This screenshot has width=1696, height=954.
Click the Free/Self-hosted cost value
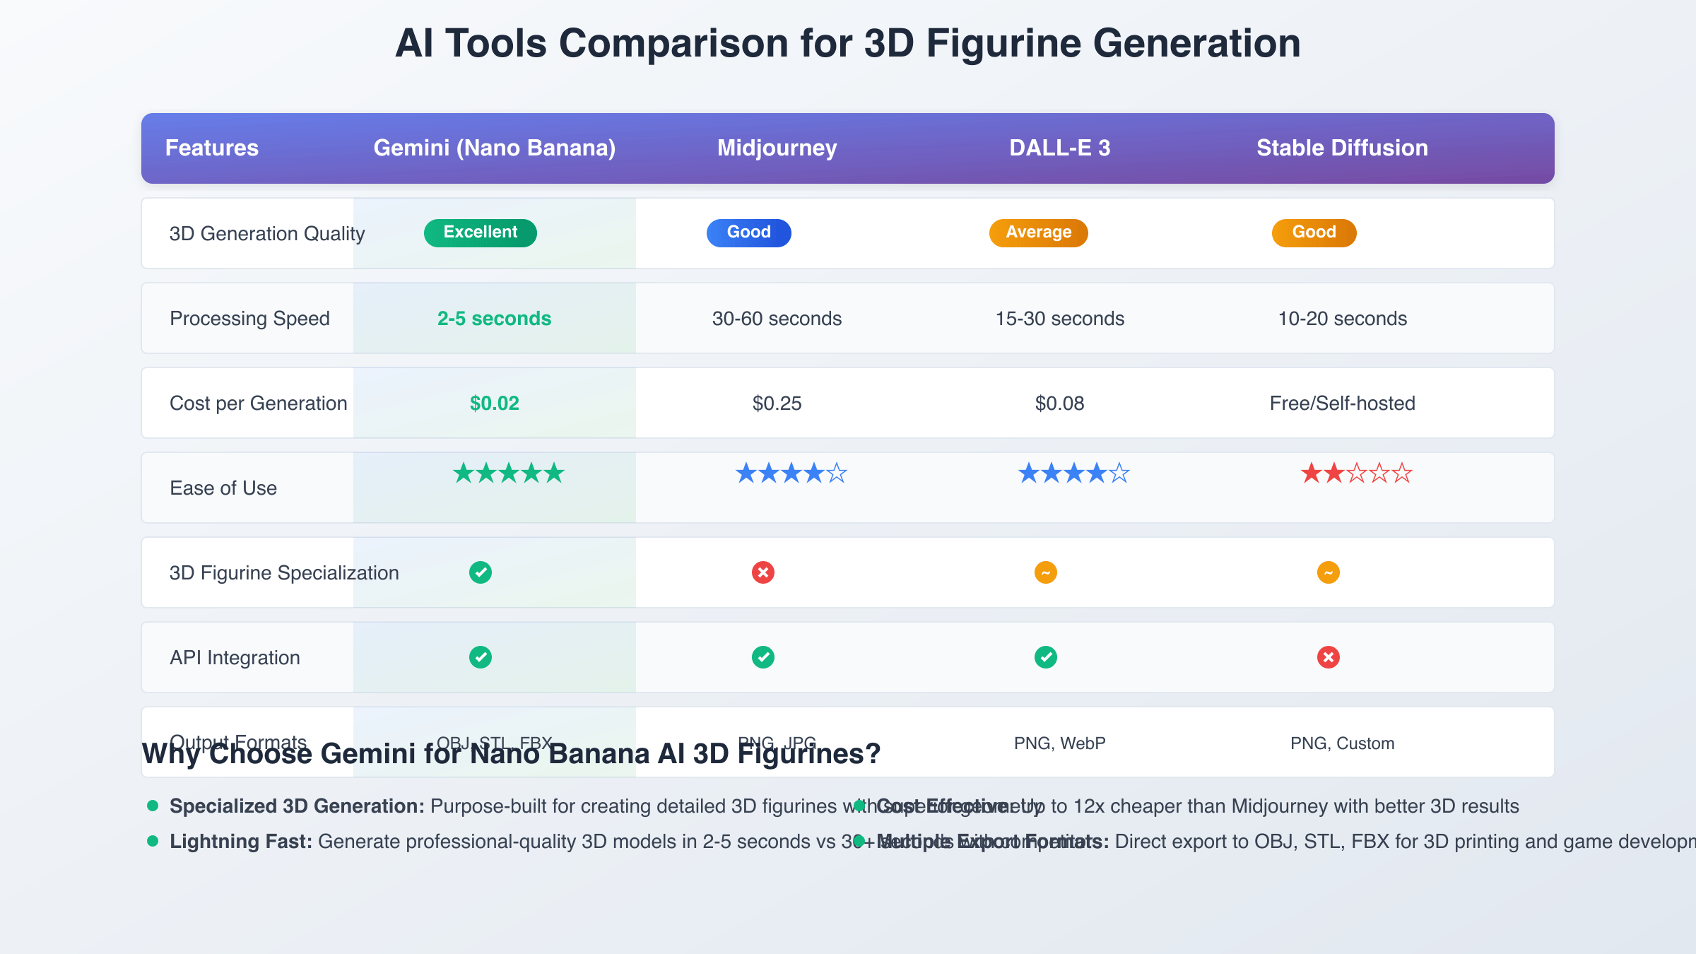1343,404
